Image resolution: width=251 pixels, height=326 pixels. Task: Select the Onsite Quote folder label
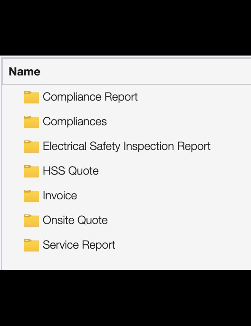click(75, 220)
